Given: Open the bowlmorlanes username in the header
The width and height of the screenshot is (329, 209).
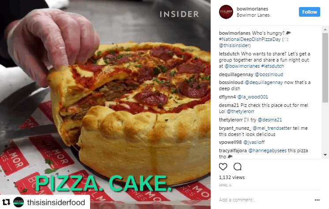Looking at the screenshot, I should click(252, 9).
